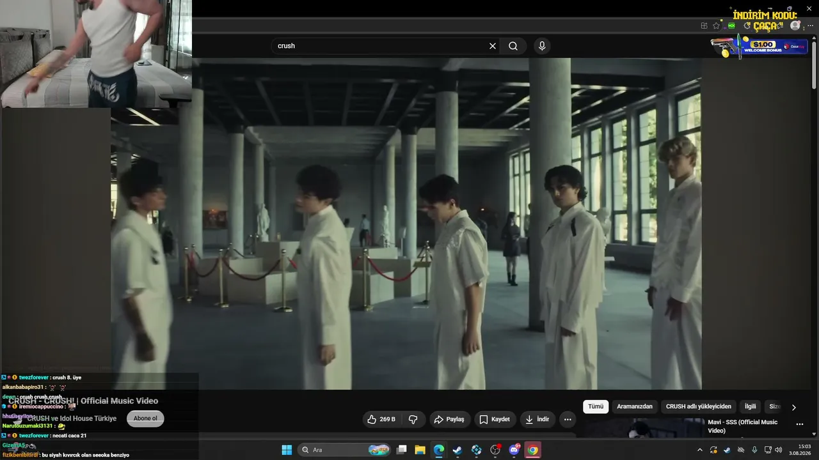Open the round app with red badge
The width and height of the screenshot is (819, 460).
[495, 450]
